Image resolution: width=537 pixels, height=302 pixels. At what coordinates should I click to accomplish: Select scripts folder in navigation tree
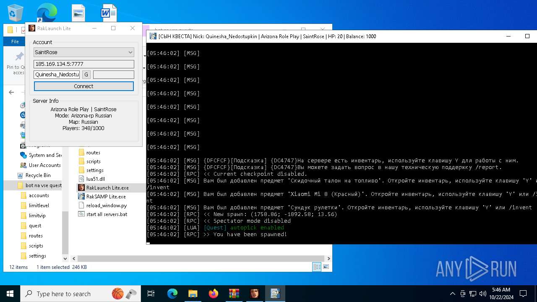pyautogui.click(x=36, y=246)
